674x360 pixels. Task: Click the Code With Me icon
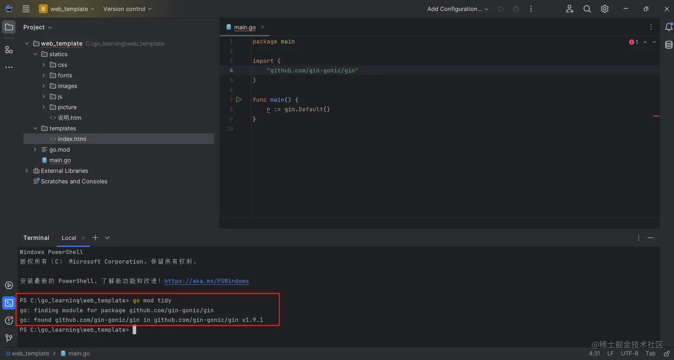click(x=570, y=9)
